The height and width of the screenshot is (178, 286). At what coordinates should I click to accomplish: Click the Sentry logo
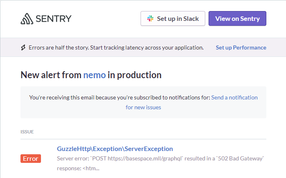pyautogui.click(x=46, y=18)
